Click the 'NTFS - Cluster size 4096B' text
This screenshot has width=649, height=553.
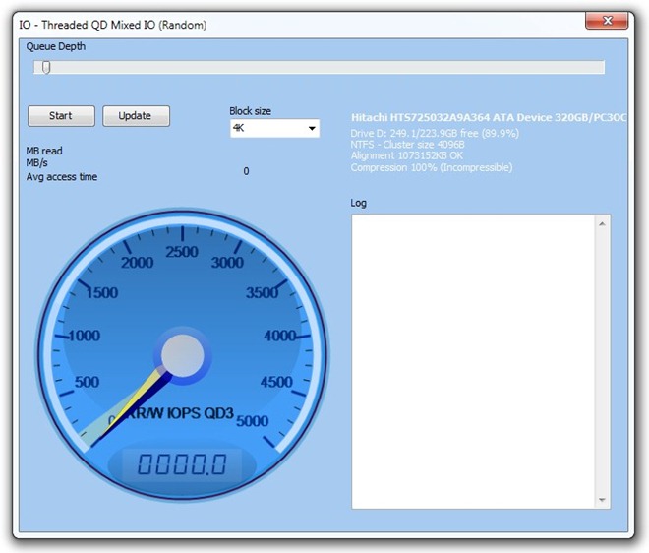pos(408,145)
